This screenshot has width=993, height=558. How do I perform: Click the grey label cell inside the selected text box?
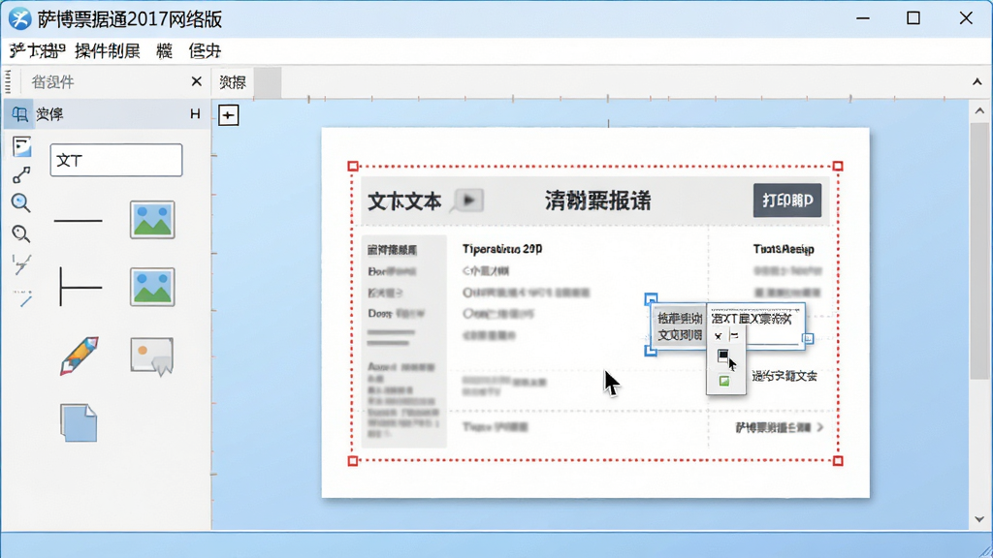click(680, 326)
